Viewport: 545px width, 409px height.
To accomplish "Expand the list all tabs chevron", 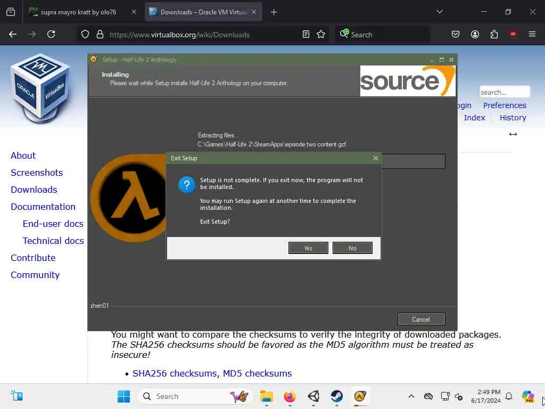I will pos(439,12).
